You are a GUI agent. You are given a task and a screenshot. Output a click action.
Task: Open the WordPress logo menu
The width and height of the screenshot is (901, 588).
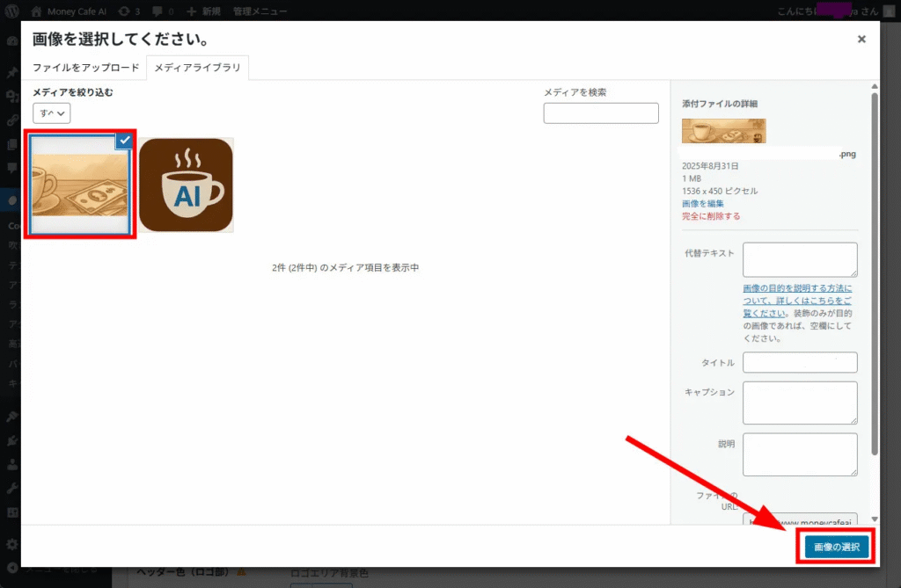point(11,11)
